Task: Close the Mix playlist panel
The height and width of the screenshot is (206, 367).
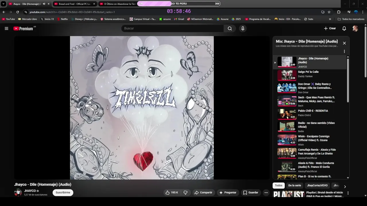Action: coord(344,43)
